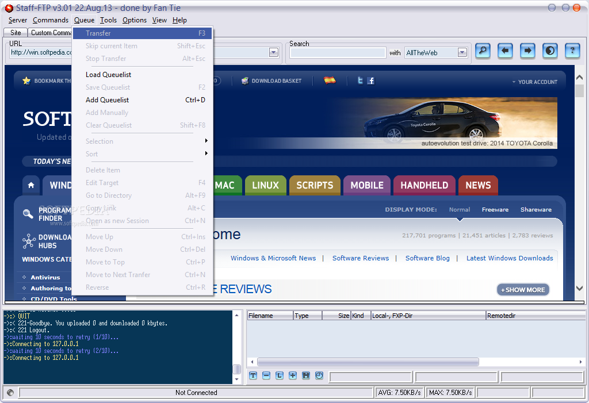Screen dimensions: 589x403
Task: Click the Twitter icon on the webpage
Action: (360, 80)
